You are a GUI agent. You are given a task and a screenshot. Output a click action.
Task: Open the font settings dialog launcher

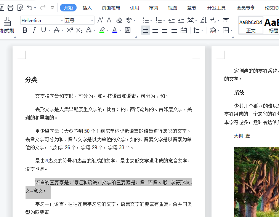(x=136, y=37)
